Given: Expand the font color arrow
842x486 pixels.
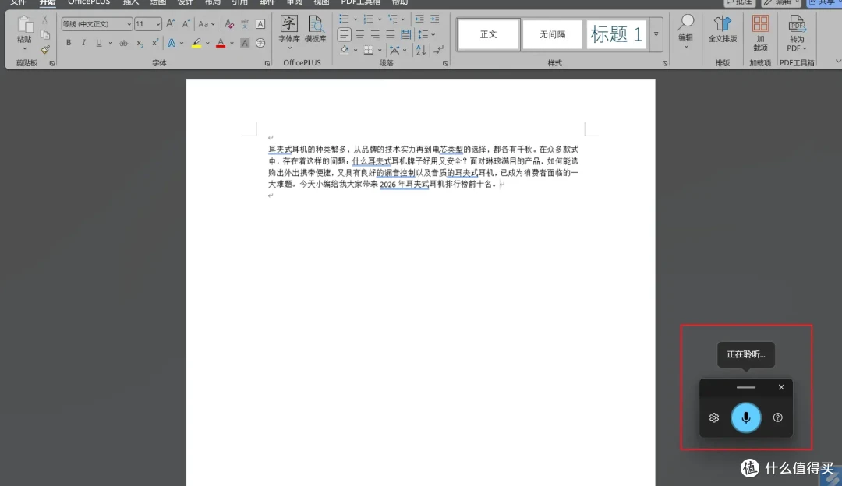Looking at the screenshot, I should click(x=232, y=43).
